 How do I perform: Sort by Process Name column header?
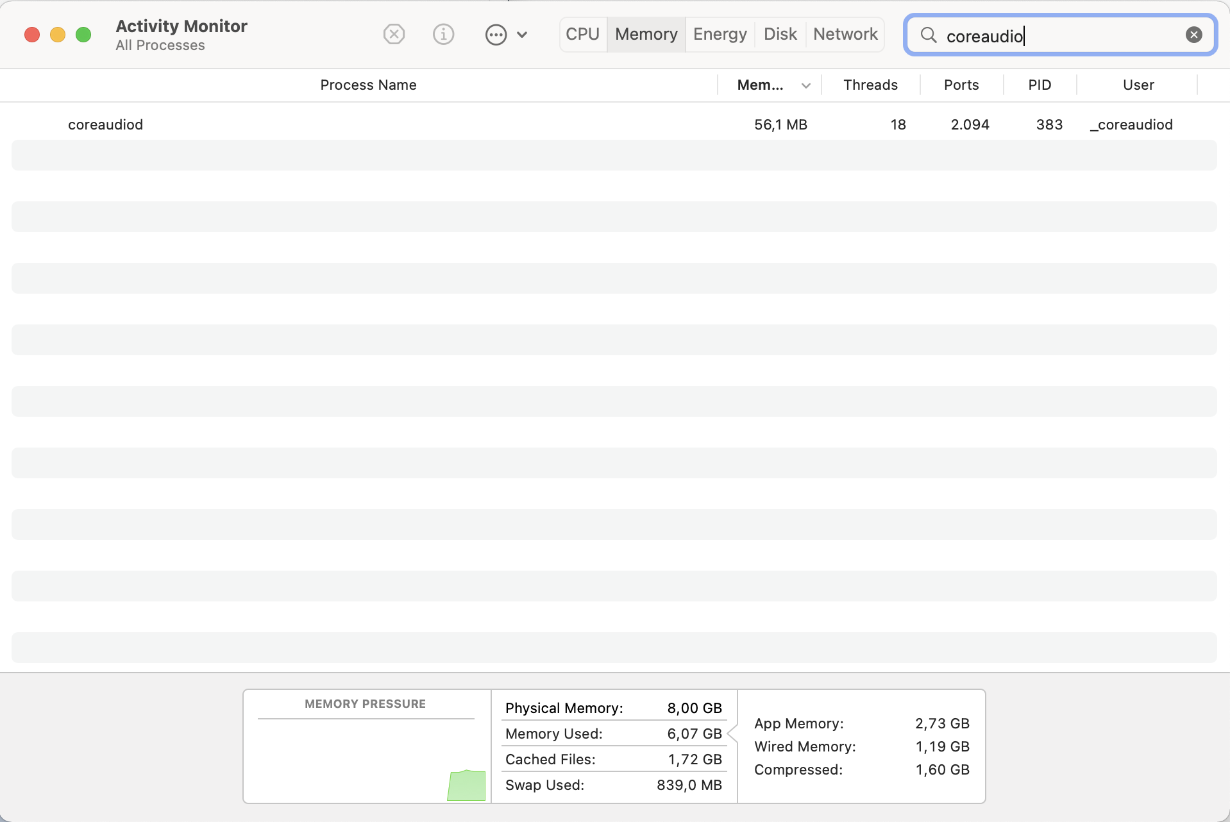[x=368, y=85]
